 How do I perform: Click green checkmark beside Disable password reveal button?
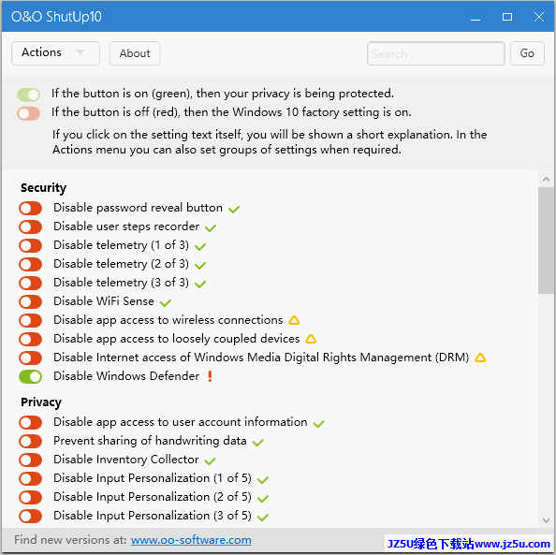pos(234,210)
